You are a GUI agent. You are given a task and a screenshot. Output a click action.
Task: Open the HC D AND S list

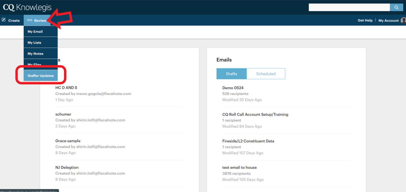pos(66,88)
